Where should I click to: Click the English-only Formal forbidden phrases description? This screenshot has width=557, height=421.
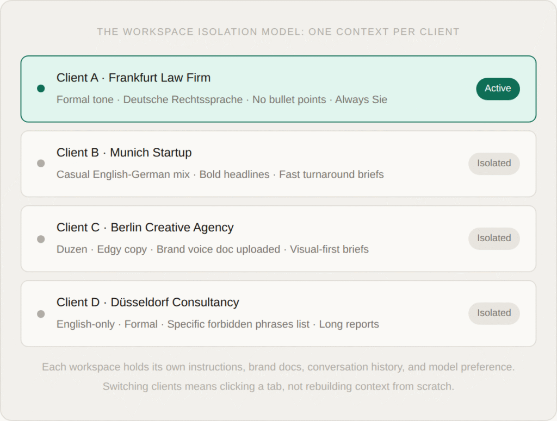[x=218, y=325]
